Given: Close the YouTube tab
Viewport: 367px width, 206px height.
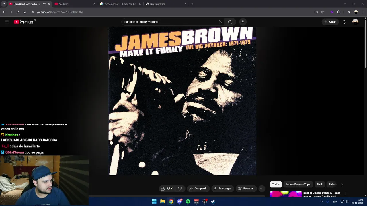Looking at the screenshot, I should click(x=94, y=4).
